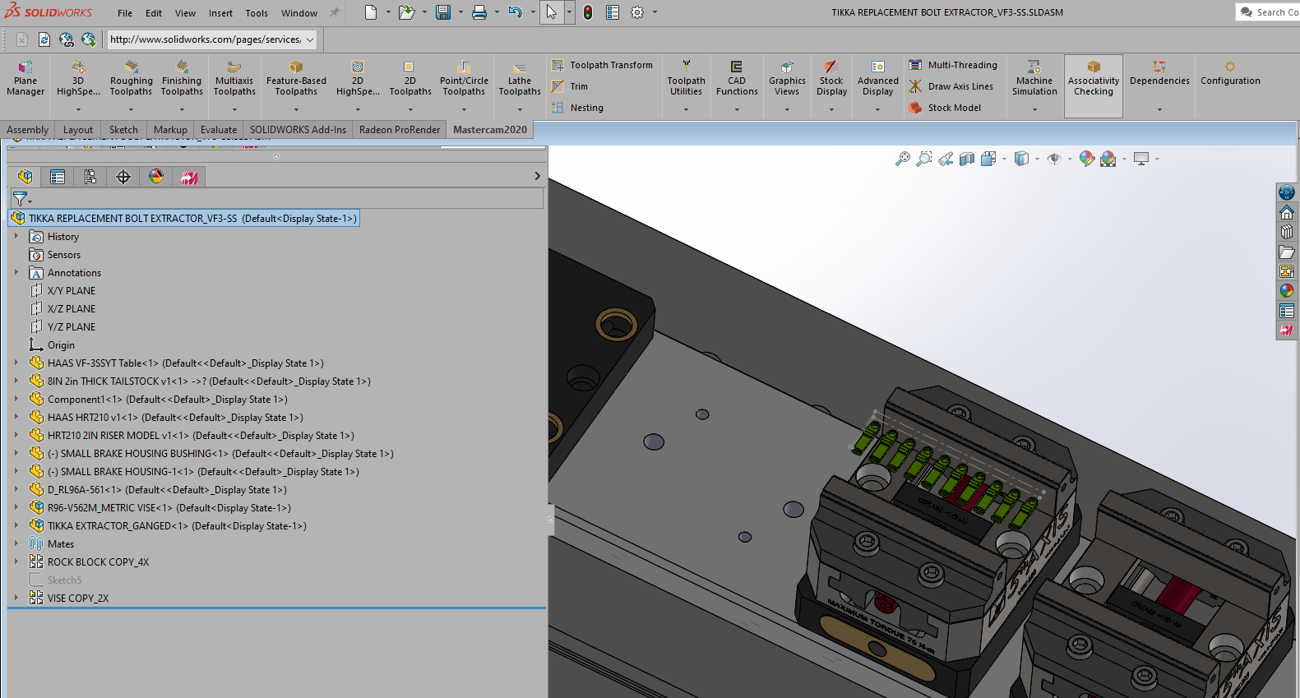Click the Configuration button
The height and width of the screenshot is (698, 1300).
pos(1230,74)
